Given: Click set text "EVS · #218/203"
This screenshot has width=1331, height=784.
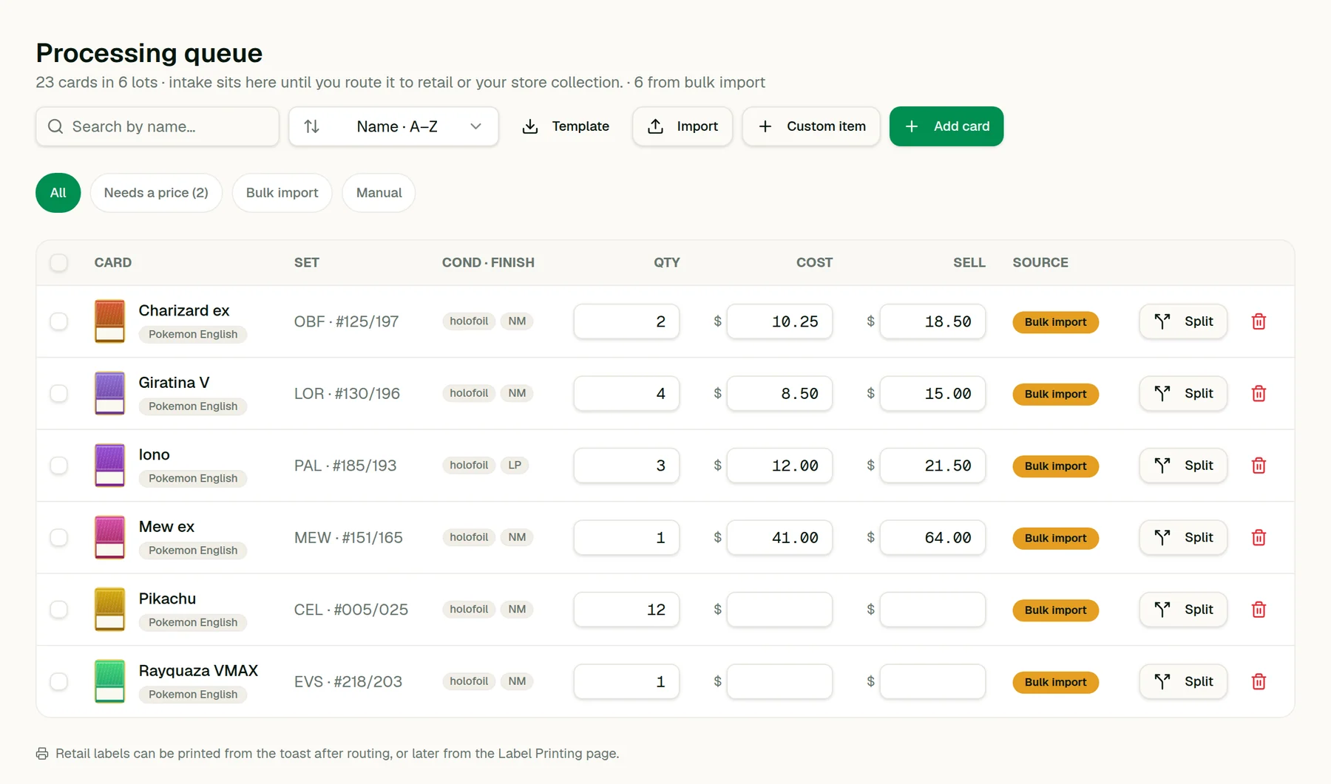Looking at the screenshot, I should click(348, 682).
